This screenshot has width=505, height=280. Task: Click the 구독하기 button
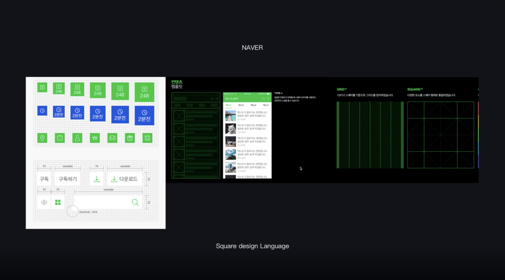point(67,179)
